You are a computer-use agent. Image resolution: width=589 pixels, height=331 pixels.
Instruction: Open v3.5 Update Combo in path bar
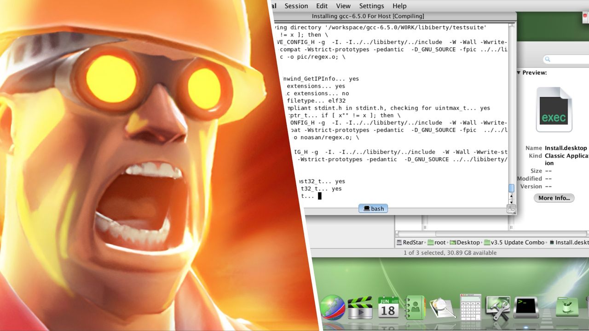[x=514, y=242]
